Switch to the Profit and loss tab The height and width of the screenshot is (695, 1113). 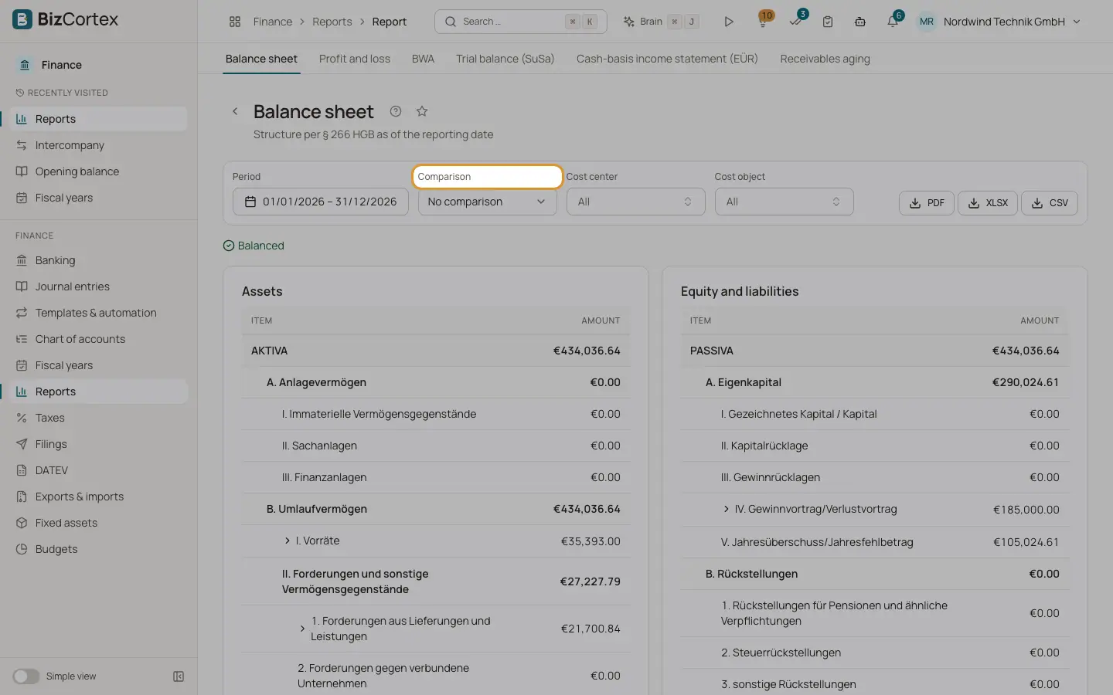(355, 59)
